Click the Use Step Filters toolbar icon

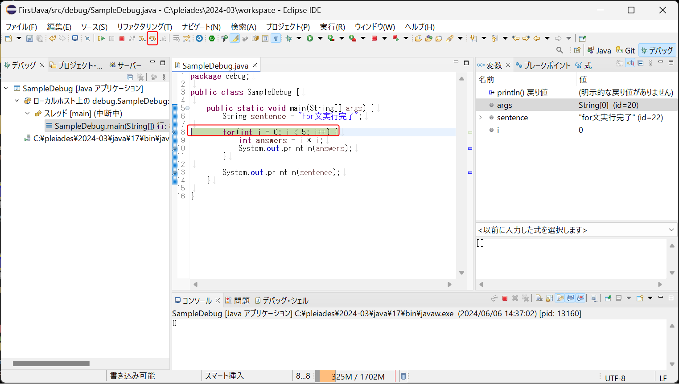pyautogui.click(x=187, y=38)
